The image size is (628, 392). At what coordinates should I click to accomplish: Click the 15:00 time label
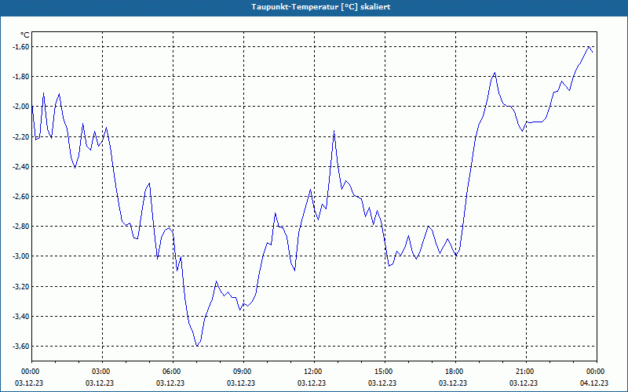click(x=385, y=372)
